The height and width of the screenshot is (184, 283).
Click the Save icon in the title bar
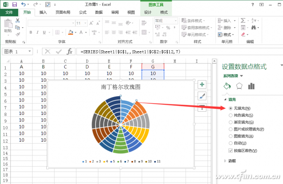pyautogui.click(x=15, y=4)
